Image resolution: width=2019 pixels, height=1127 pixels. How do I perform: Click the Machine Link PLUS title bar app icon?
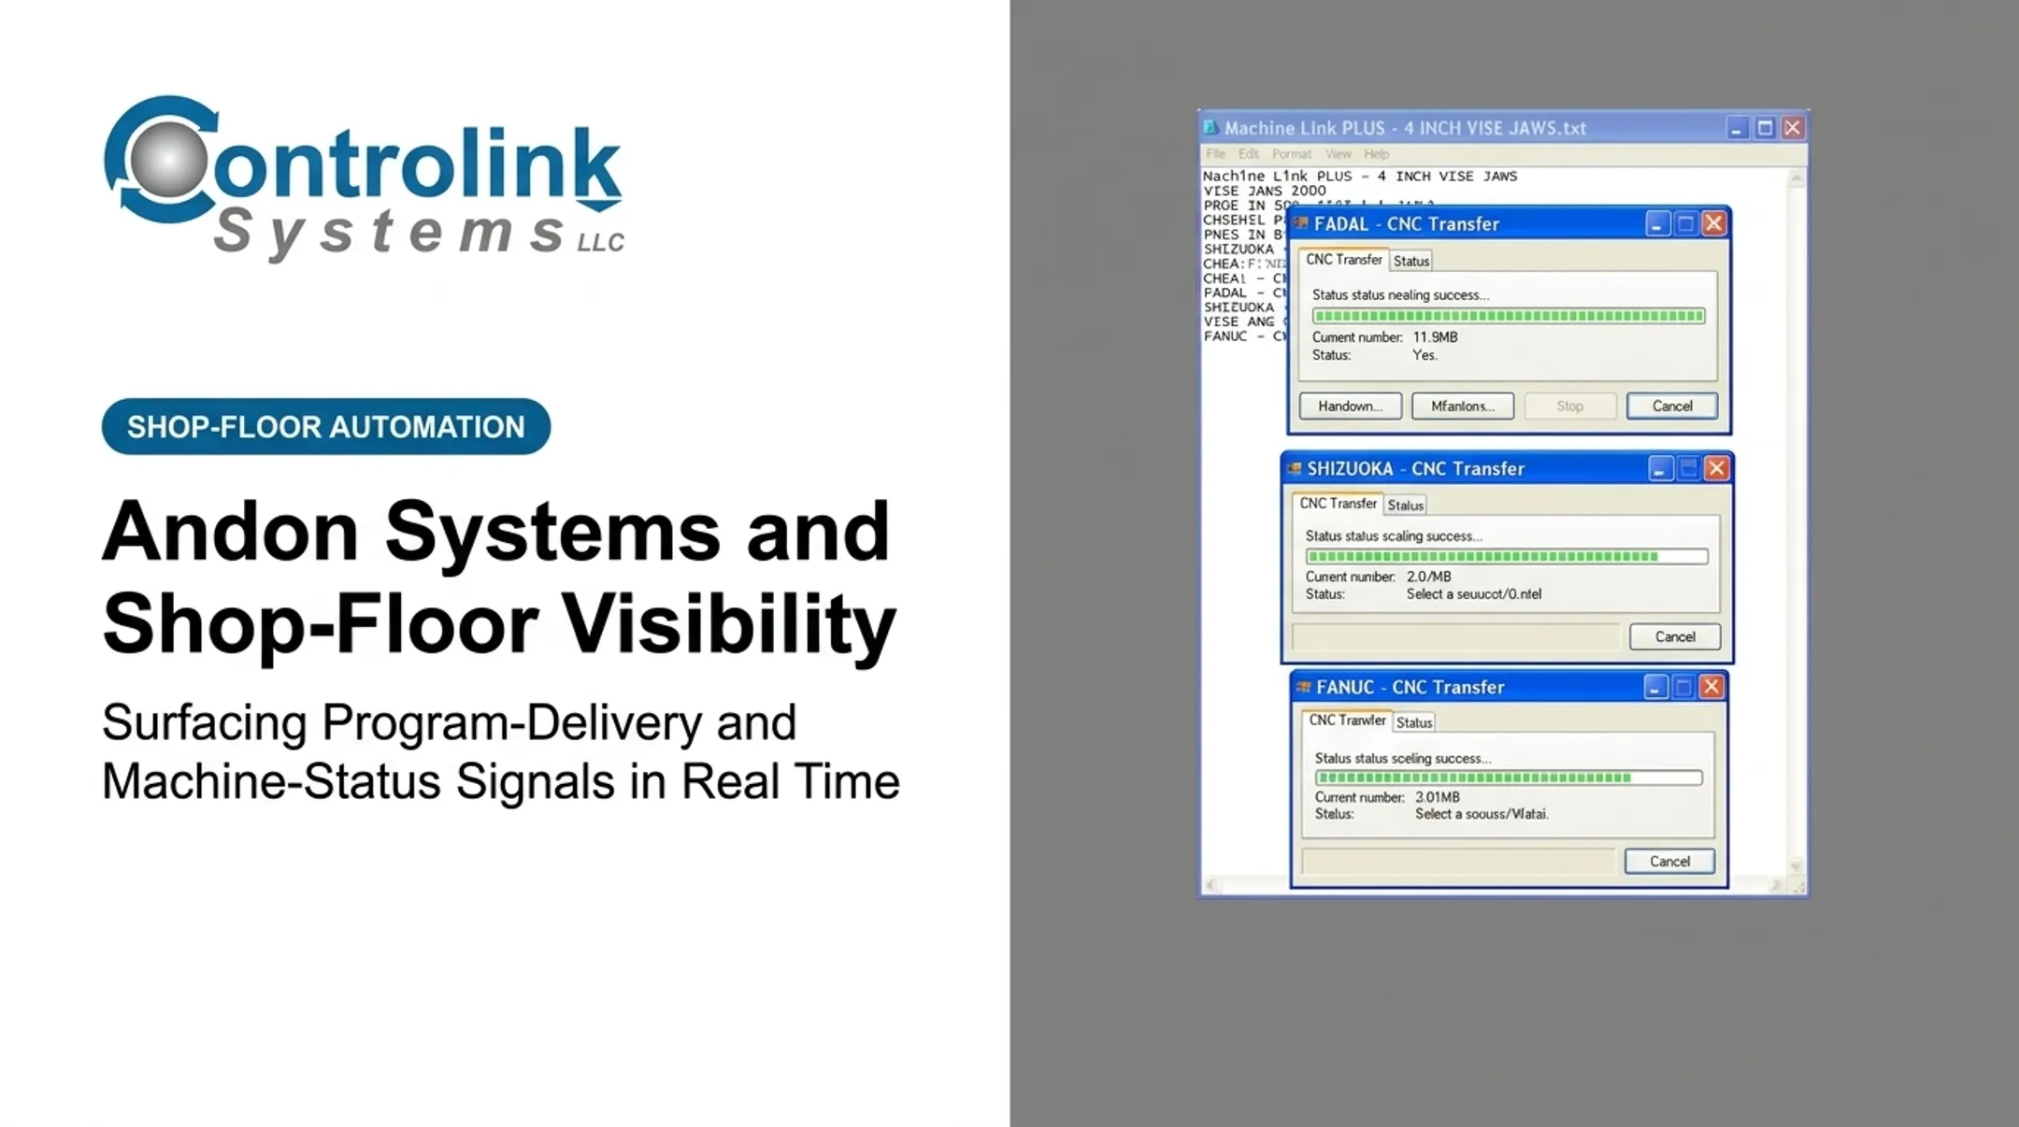point(1211,128)
